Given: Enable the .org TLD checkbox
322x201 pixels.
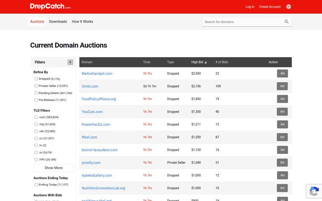Looking at the screenshot, I should point(36,124).
